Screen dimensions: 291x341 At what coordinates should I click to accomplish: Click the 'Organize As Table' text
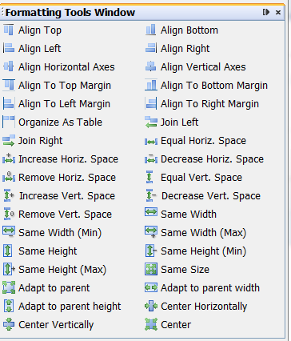61,122
